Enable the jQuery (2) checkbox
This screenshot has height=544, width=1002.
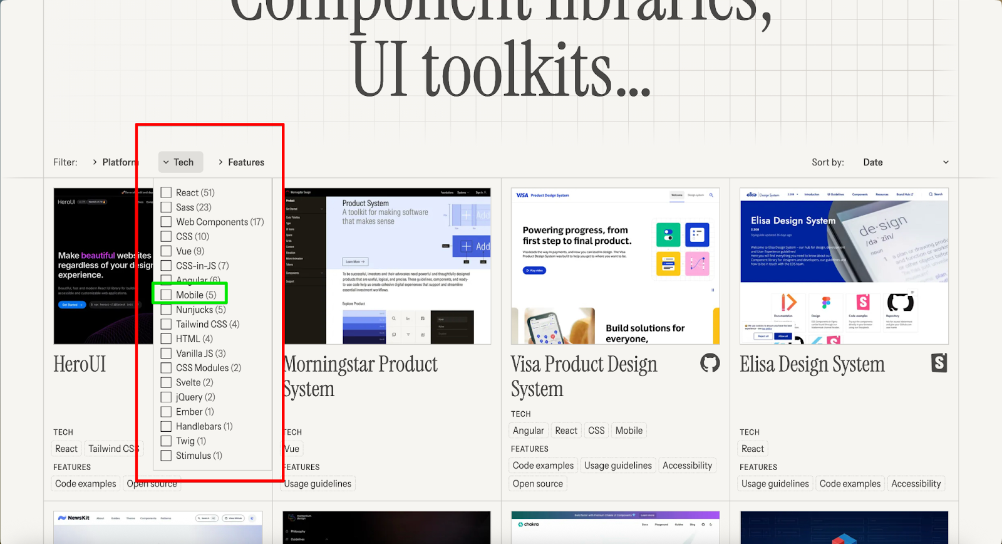[x=166, y=397]
